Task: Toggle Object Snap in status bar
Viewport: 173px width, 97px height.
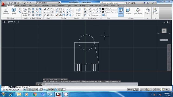Action: (39, 90)
